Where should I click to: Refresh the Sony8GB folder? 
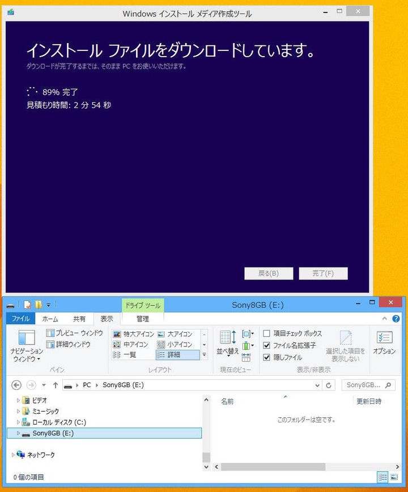pos(328,385)
